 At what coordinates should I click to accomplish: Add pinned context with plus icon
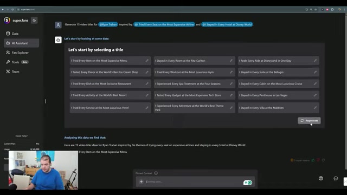click(x=156, y=173)
